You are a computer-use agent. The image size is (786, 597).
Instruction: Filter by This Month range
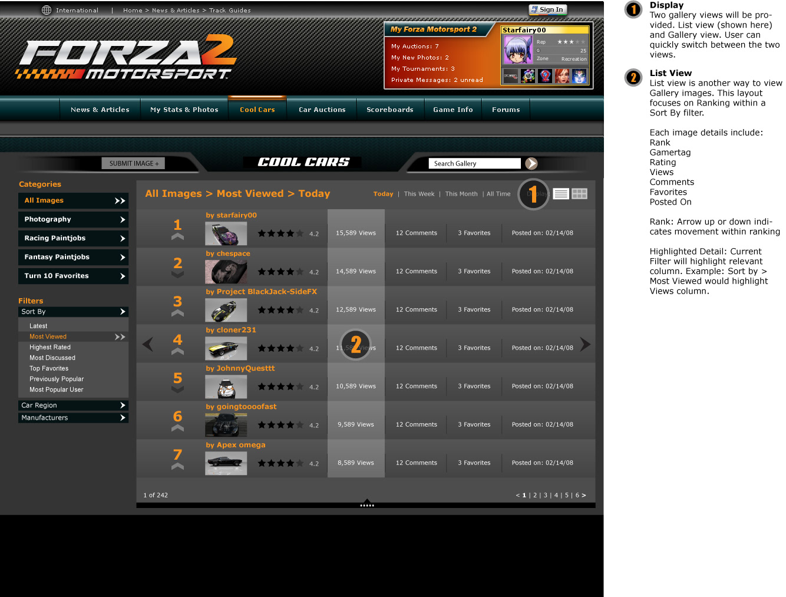point(461,194)
